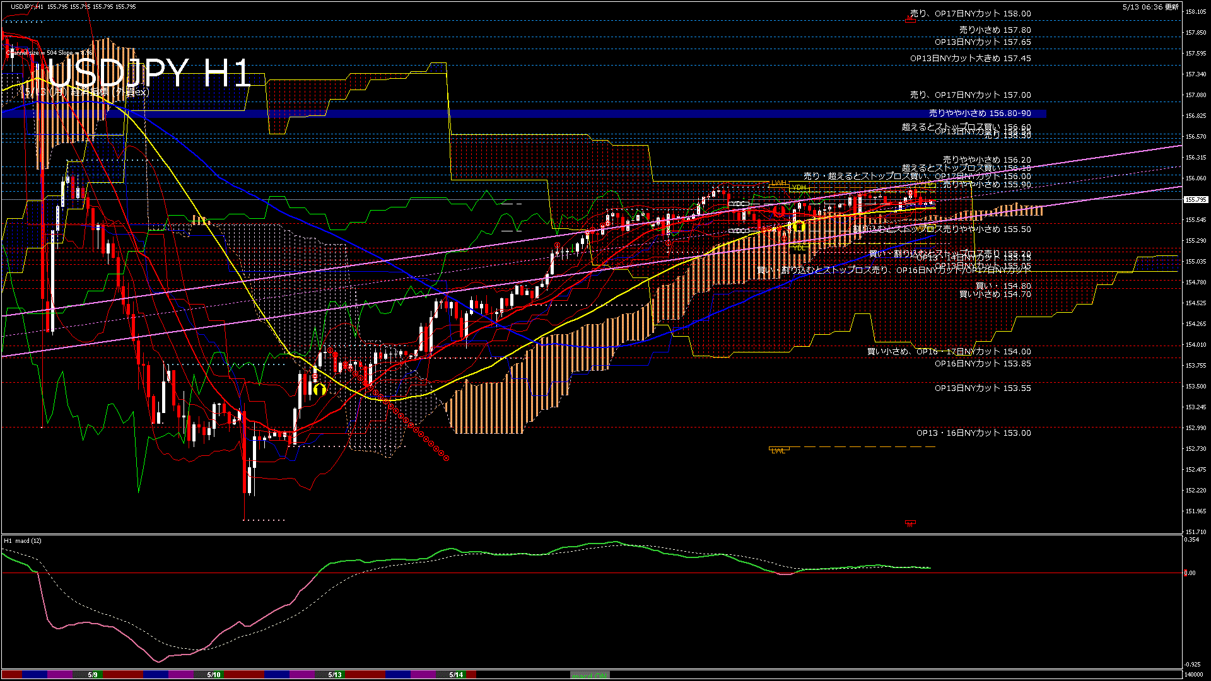Image resolution: width=1211 pixels, height=681 pixels.
Task: Click the 151.710 price axis value
Action: [1196, 532]
